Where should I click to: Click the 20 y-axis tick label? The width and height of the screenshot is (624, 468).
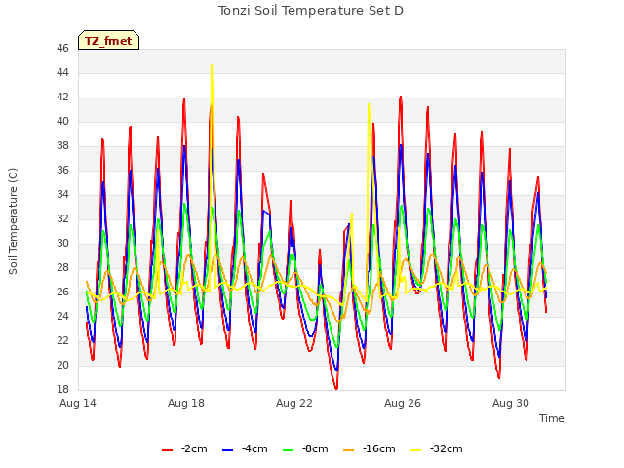(x=62, y=365)
